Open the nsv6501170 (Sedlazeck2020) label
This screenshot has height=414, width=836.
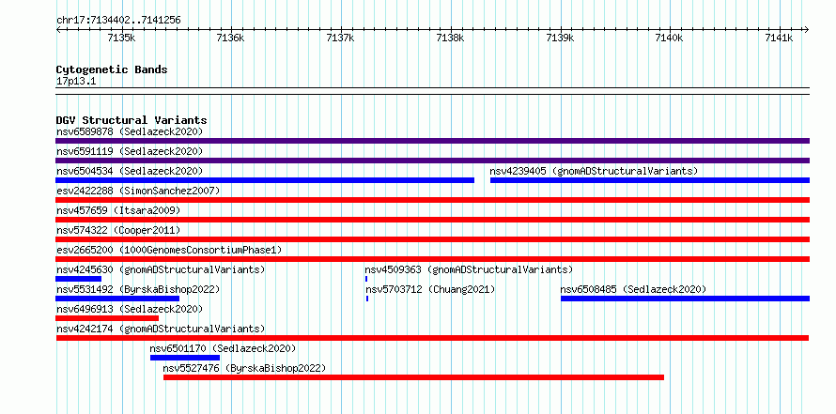pyautogui.click(x=223, y=348)
